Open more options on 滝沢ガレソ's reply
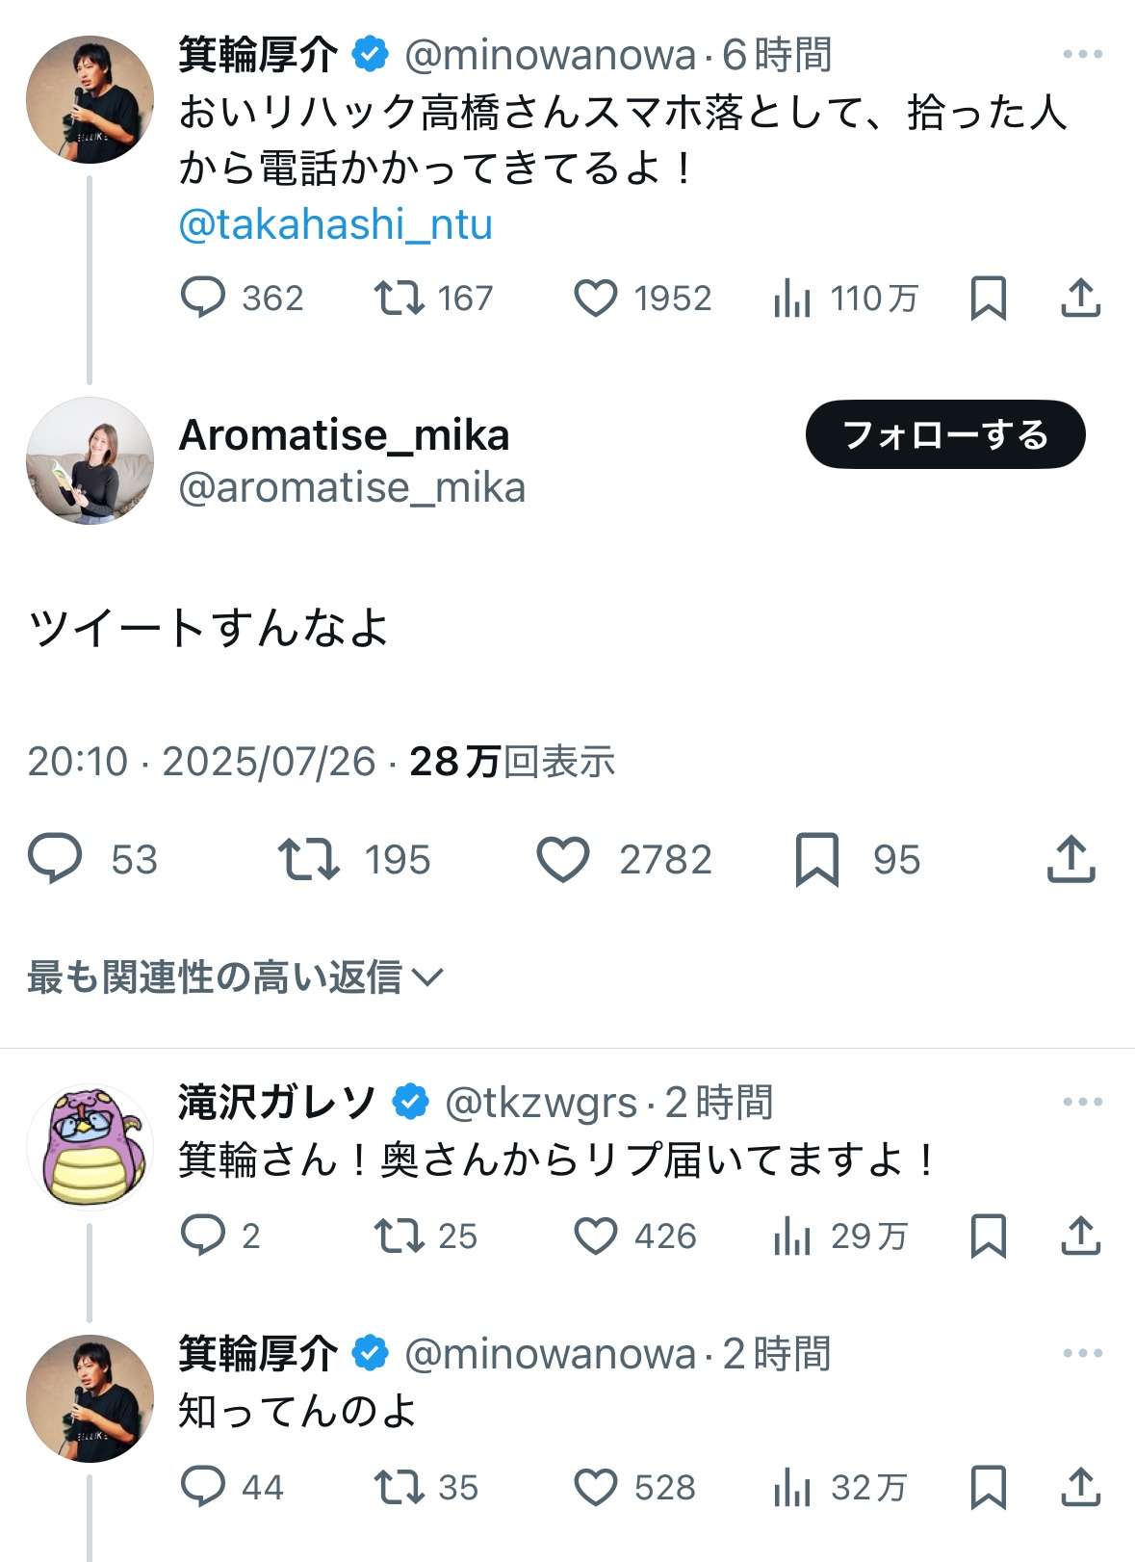Viewport: 1135px width, 1562px height. [1082, 1102]
